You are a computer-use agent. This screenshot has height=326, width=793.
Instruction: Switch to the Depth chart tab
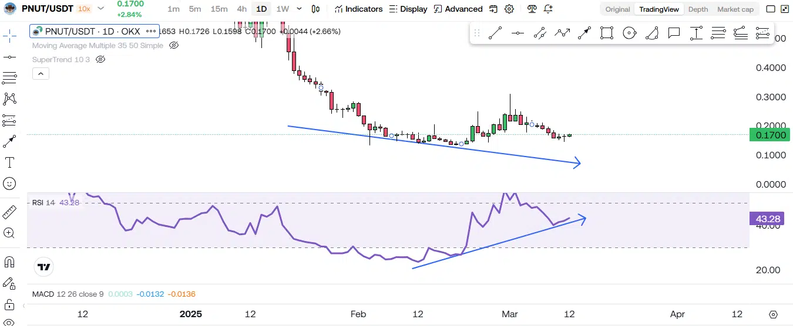click(698, 9)
